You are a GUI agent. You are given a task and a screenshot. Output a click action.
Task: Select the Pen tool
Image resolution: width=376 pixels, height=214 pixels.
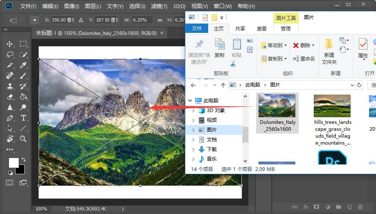pos(10,118)
